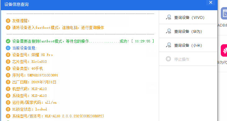Viewport: 227px width, 121px height.
Task: Click warning icon beside 友情提醒
Action: coord(8,21)
